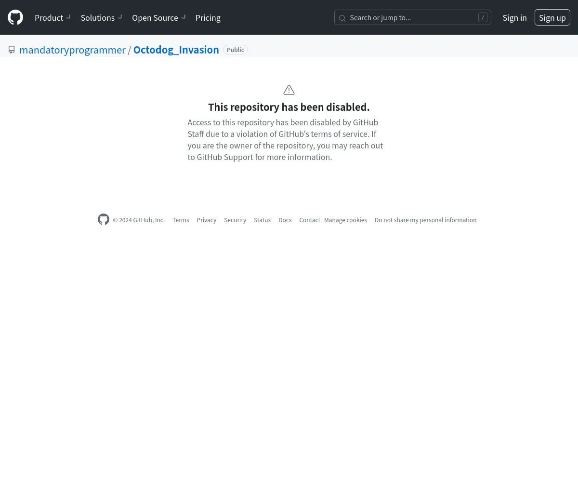The height and width of the screenshot is (482, 578).
Task: Open GitHub homepage via Octocat logo
Action: (15, 17)
